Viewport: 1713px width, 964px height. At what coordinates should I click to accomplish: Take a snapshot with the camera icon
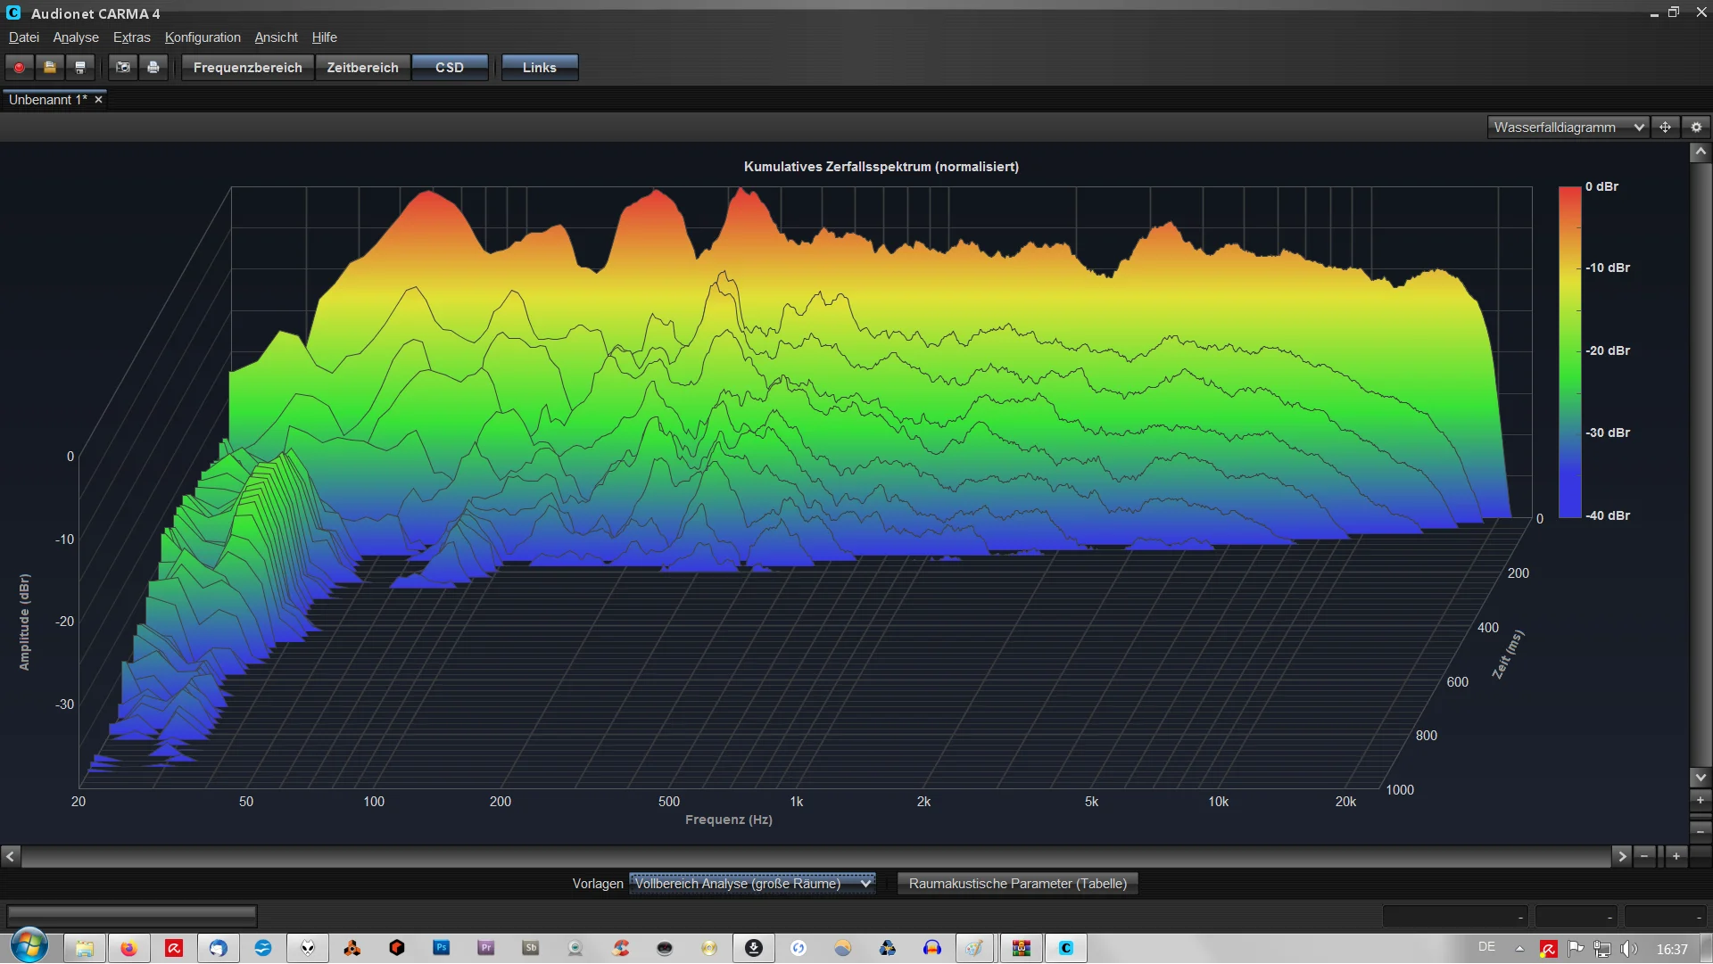(x=123, y=68)
